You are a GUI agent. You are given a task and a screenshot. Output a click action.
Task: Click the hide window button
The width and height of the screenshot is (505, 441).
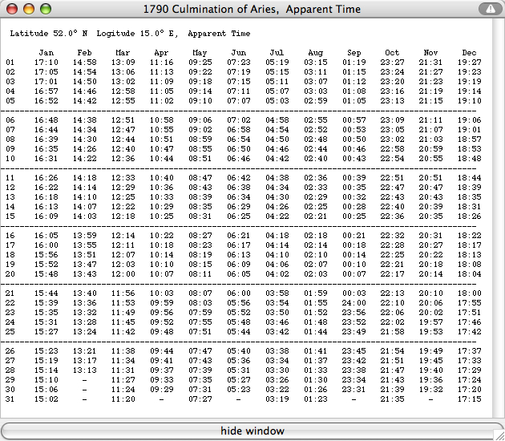click(252, 431)
